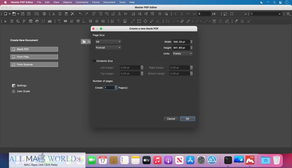The width and height of the screenshot is (292, 168).
Task: Select the attach file paperclip tool
Action: point(182,21)
